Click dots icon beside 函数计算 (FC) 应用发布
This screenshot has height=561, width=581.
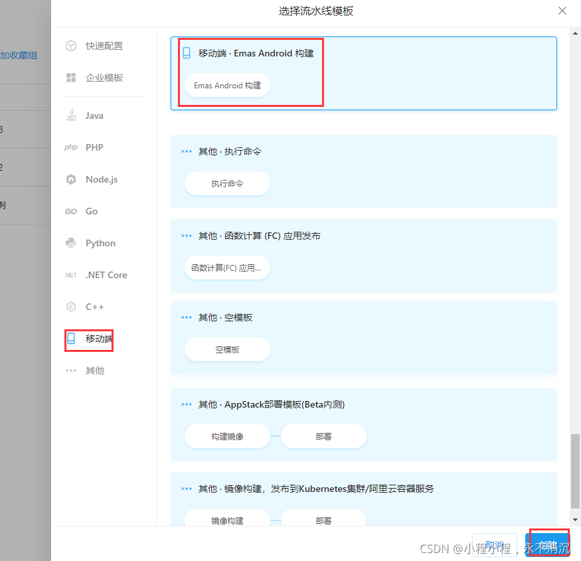tap(187, 236)
